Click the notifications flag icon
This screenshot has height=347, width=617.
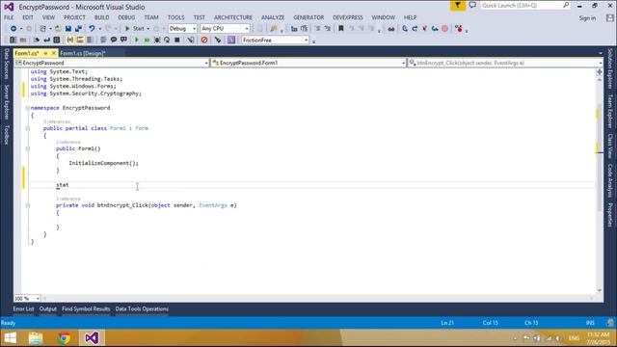(x=457, y=6)
